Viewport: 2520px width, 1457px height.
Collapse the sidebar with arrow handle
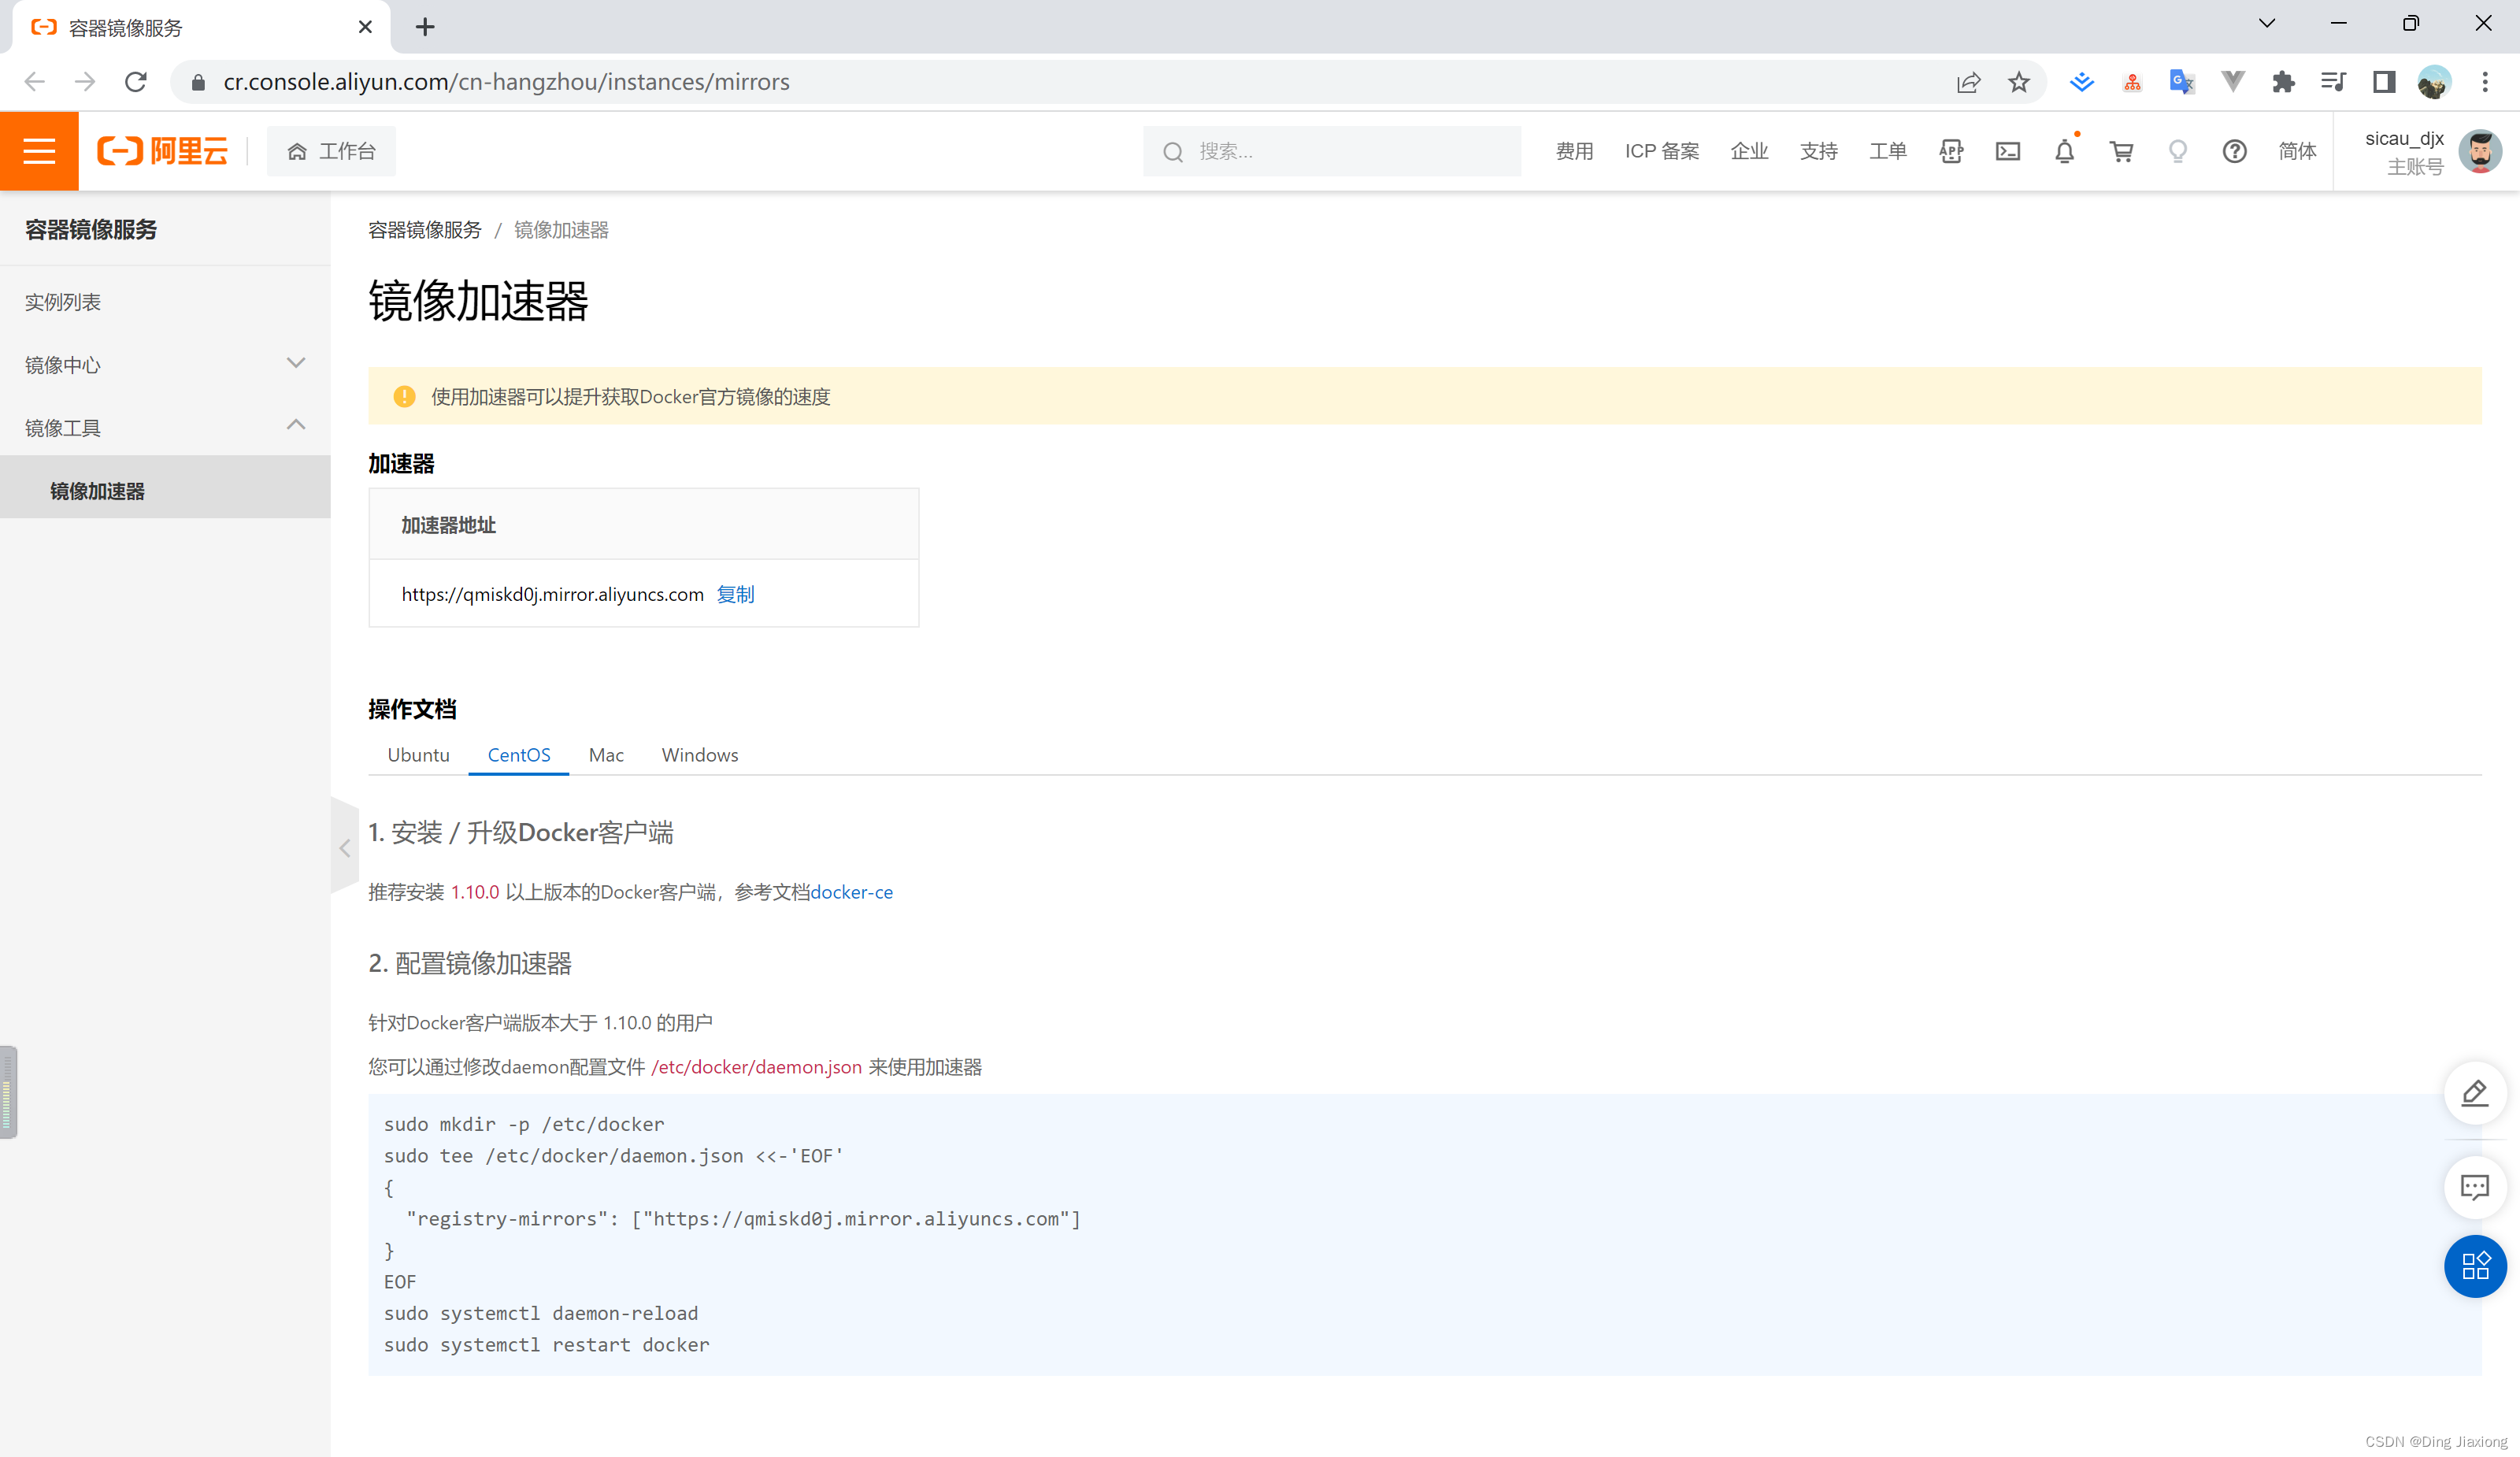coord(345,848)
